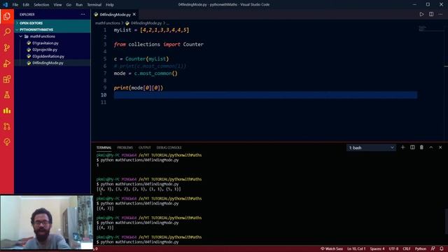
Task: Open the bottom tree icon in activity bar
Action: [x=7, y=142]
